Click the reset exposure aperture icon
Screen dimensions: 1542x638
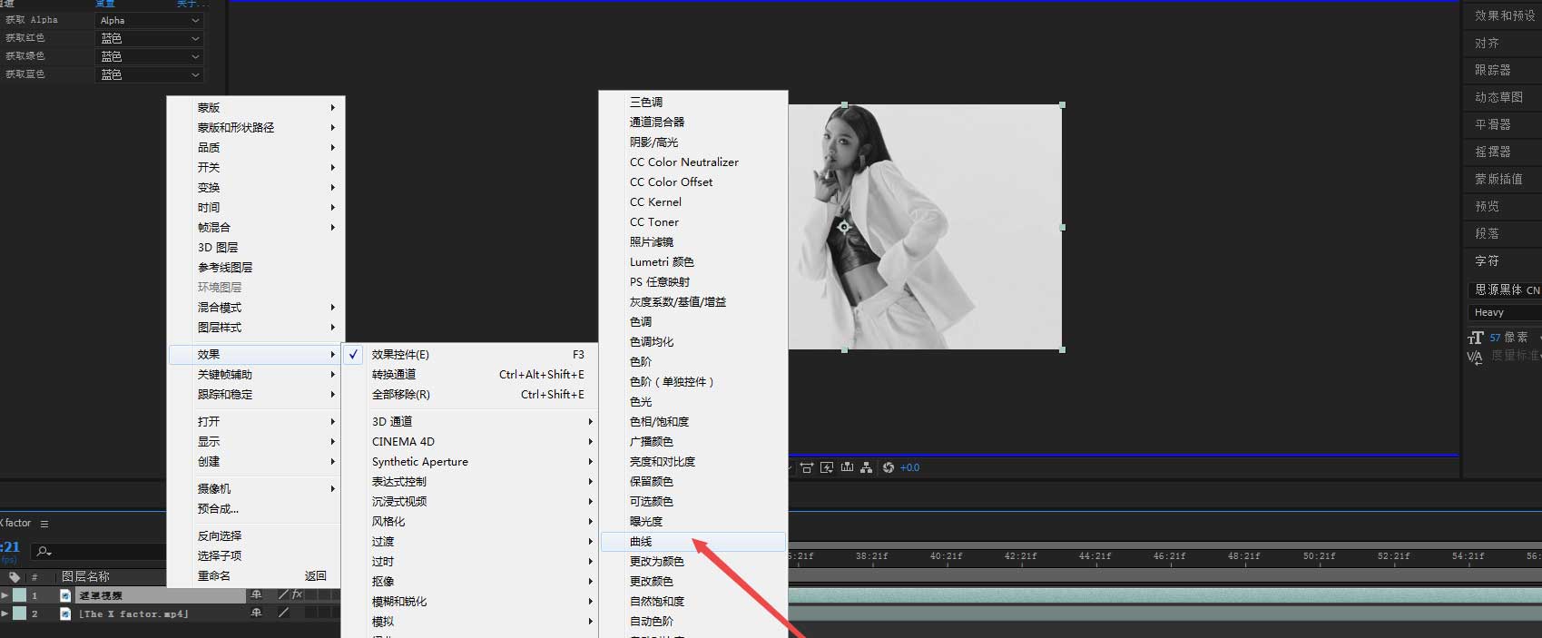(889, 467)
